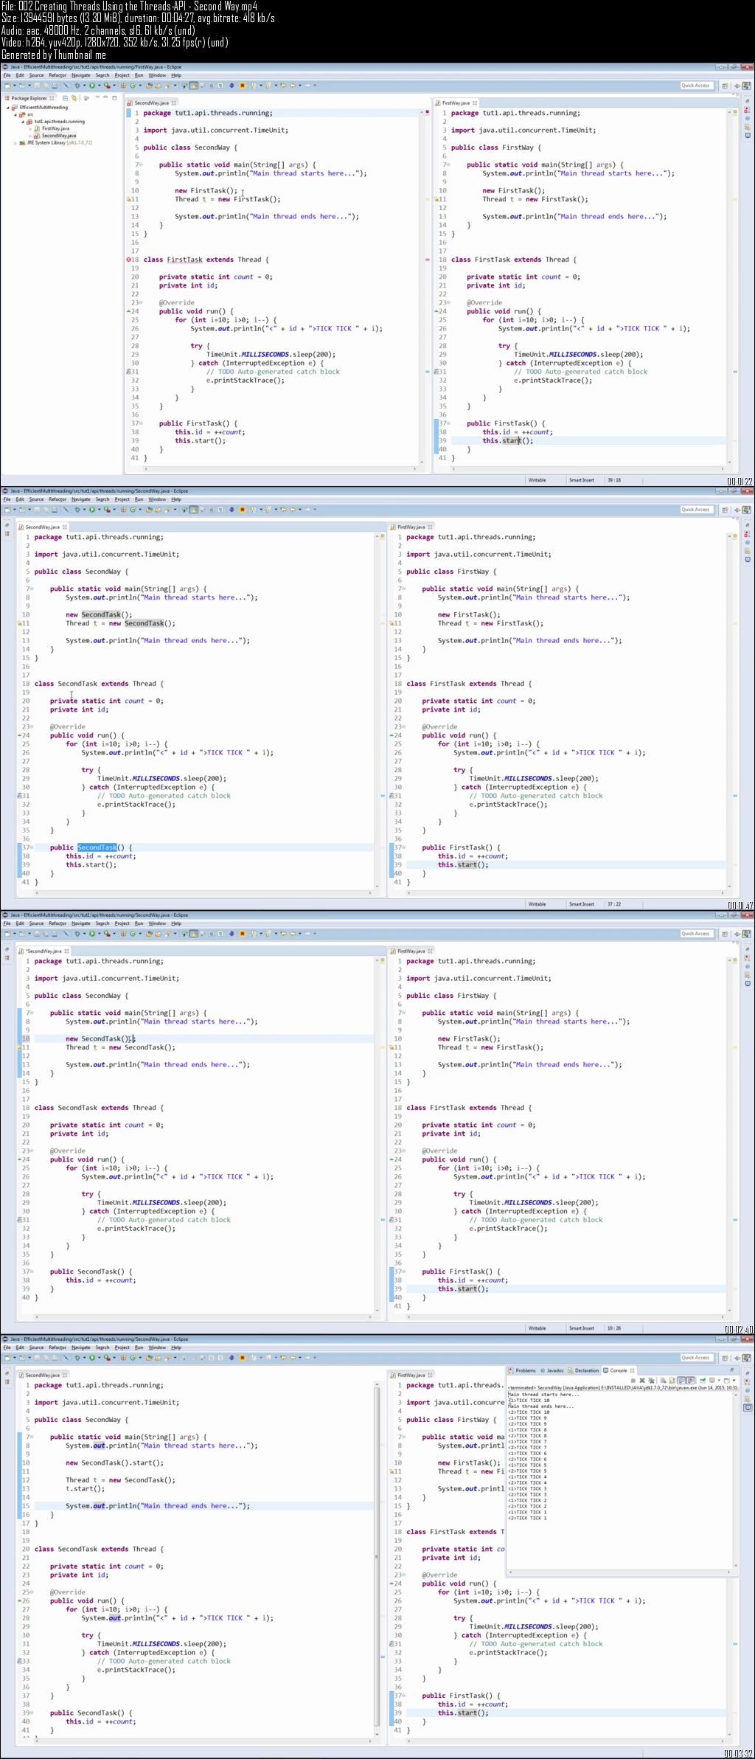Image resolution: width=755 pixels, height=1759 pixels.
Task: Click Collapse All in Package Explorer toolbar
Action: point(66,98)
